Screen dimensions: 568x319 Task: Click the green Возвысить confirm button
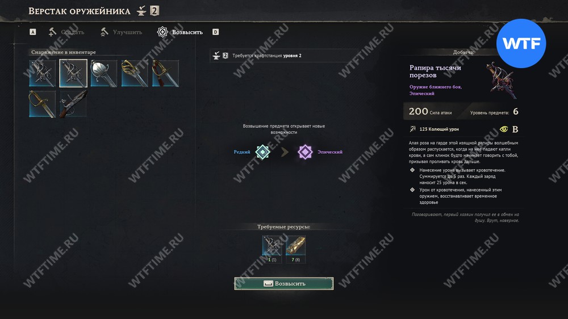tap(284, 283)
